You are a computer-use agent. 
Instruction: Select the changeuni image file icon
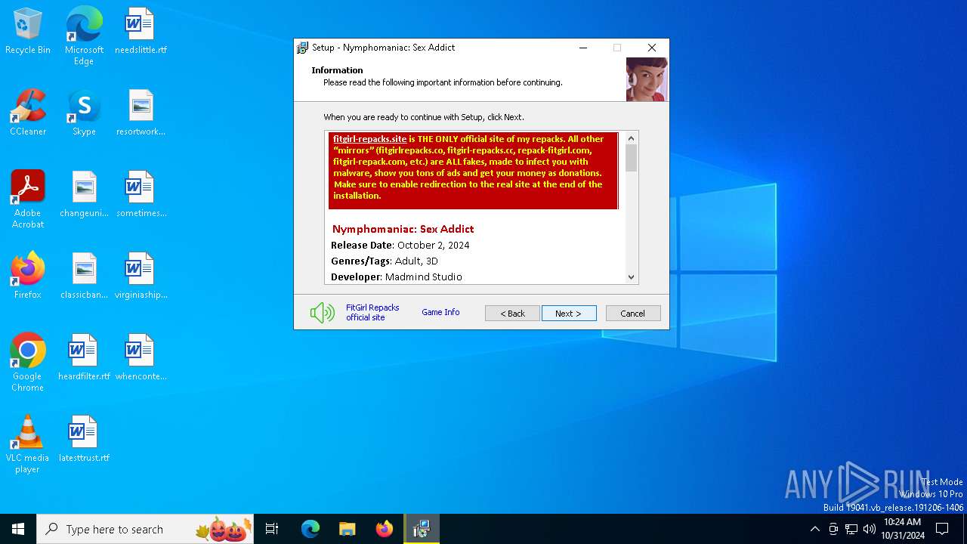click(84, 195)
